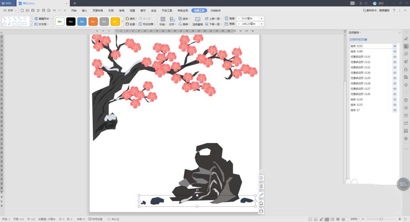Open the Rotate (旋转) dropdown

[184, 24]
